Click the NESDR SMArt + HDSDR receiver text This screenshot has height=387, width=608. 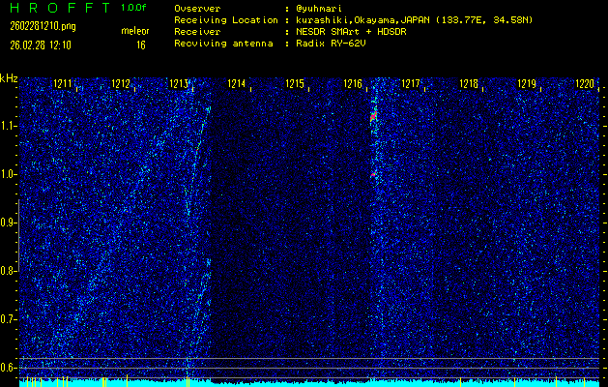pyautogui.click(x=352, y=32)
